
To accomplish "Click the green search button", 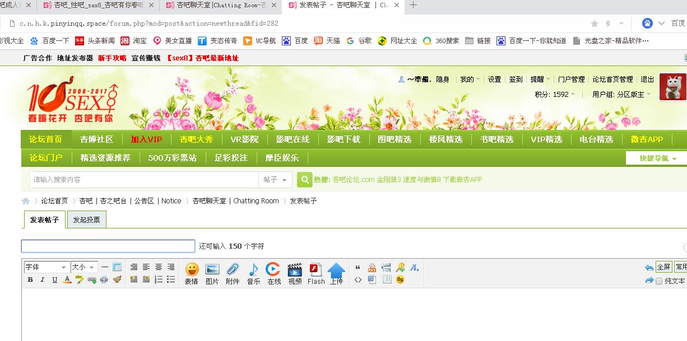I will click(304, 180).
